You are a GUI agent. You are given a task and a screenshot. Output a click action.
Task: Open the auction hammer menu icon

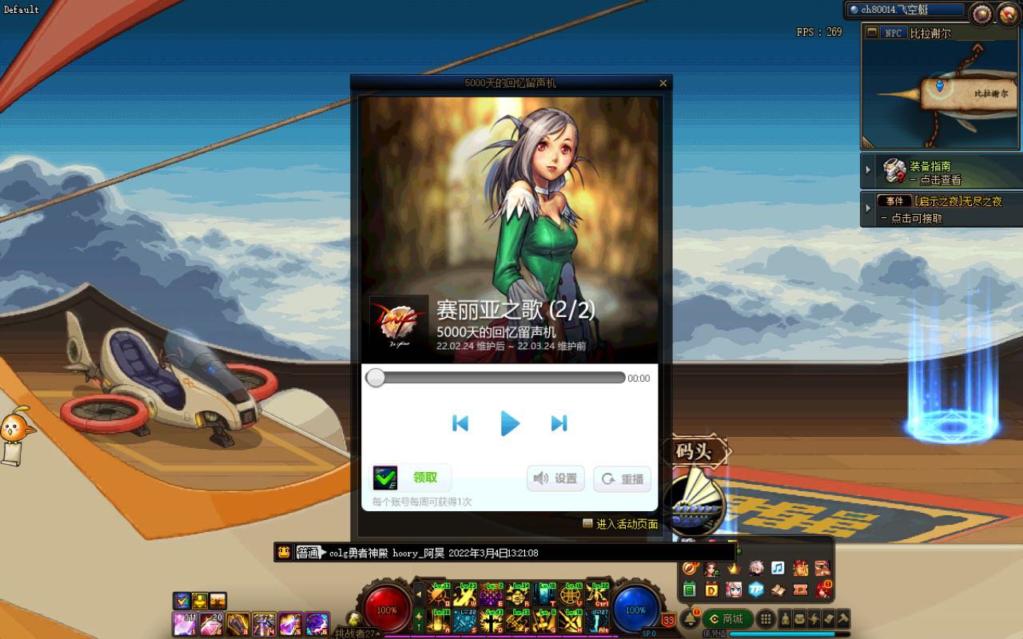pos(842,619)
